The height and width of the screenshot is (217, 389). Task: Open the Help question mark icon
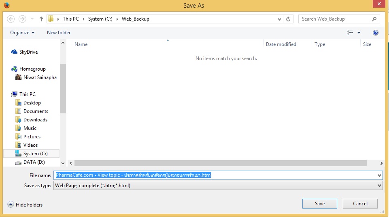tap(375, 33)
